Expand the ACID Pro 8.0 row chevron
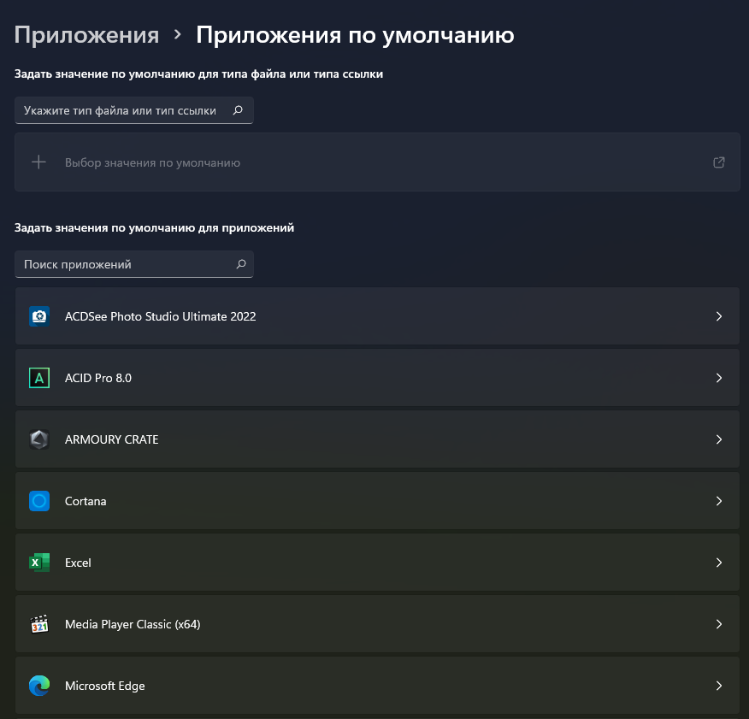This screenshot has height=719, width=749. (x=719, y=378)
